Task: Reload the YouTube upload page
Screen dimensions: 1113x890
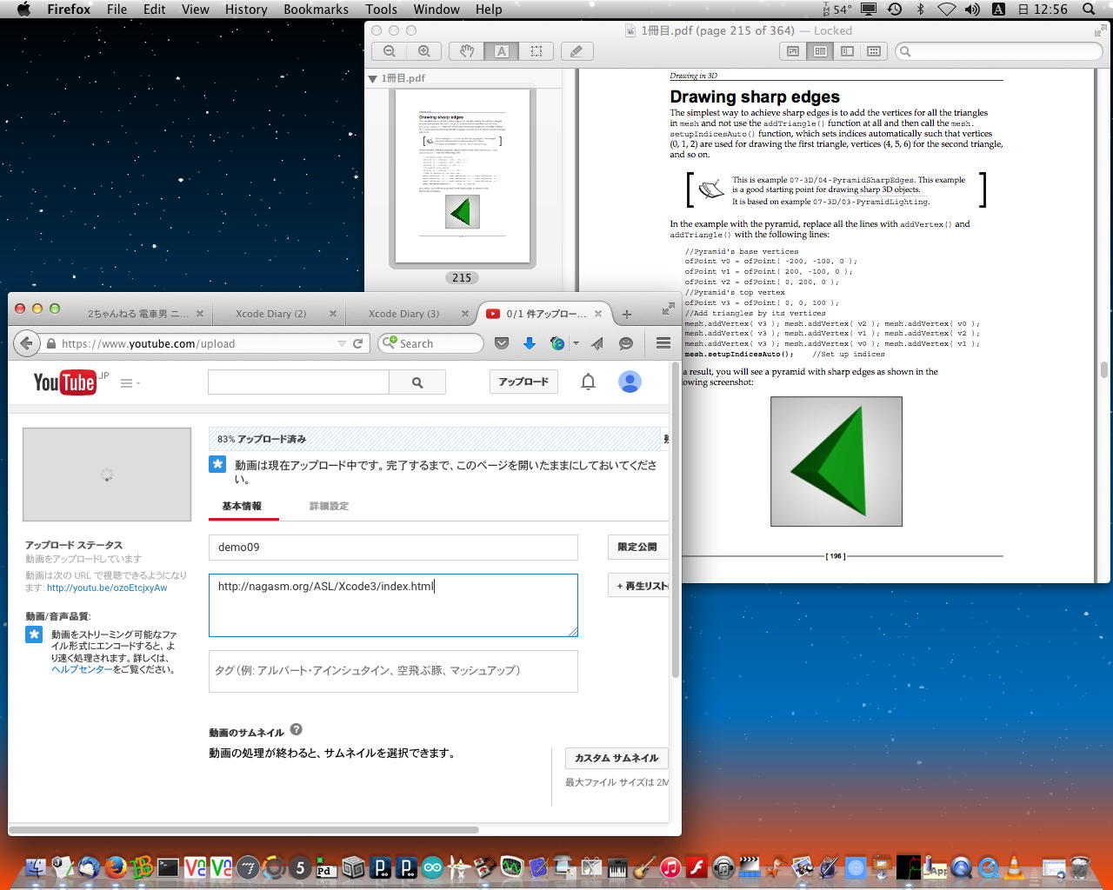Action: 357,343
